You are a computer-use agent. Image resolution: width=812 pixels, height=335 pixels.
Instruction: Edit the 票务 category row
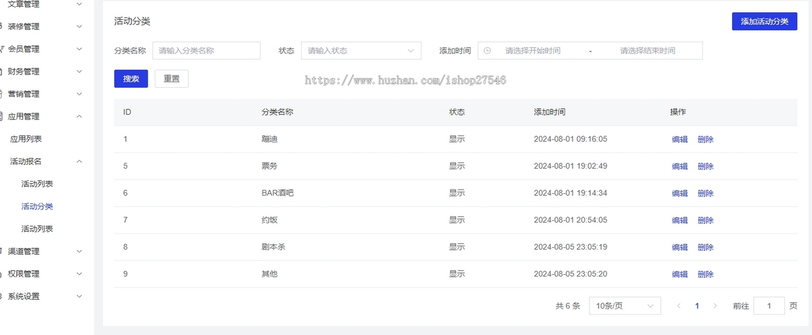coord(679,166)
